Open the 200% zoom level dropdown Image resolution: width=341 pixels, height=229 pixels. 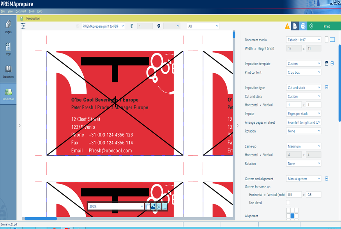point(116,206)
